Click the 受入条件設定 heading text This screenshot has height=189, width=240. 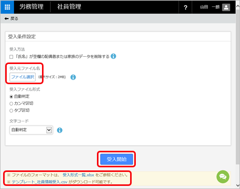(22, 37)
